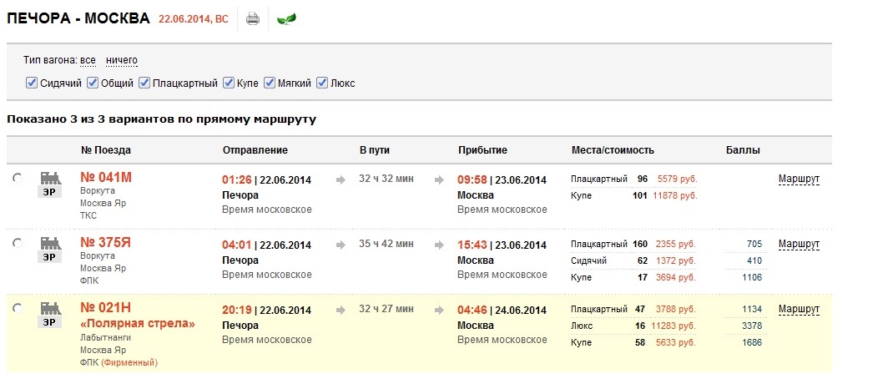
Task: Select the radio button for train 375Я
Action: click(x=18, y=243)
